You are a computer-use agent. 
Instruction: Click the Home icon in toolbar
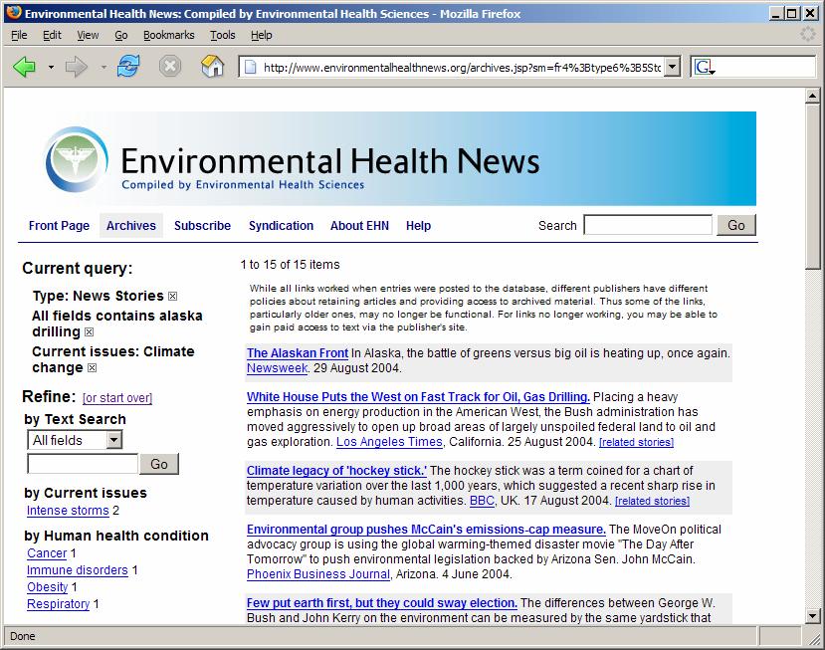click(212, 67)
